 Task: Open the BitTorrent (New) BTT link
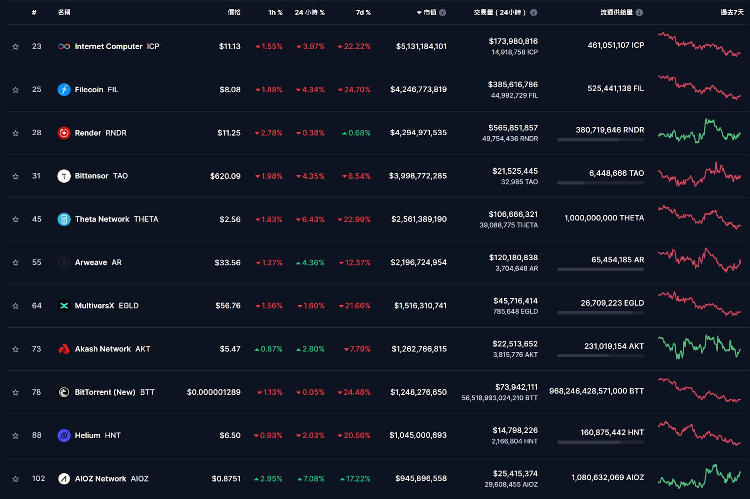pos(115,392)
